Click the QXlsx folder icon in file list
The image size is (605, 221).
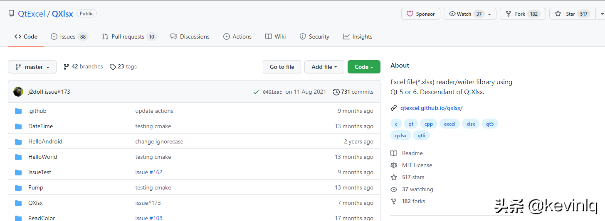(18, 203)
